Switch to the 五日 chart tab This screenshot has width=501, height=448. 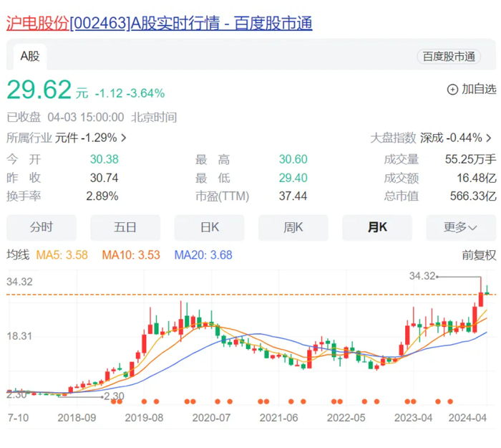pyautogui.click(x=125, y=227)
